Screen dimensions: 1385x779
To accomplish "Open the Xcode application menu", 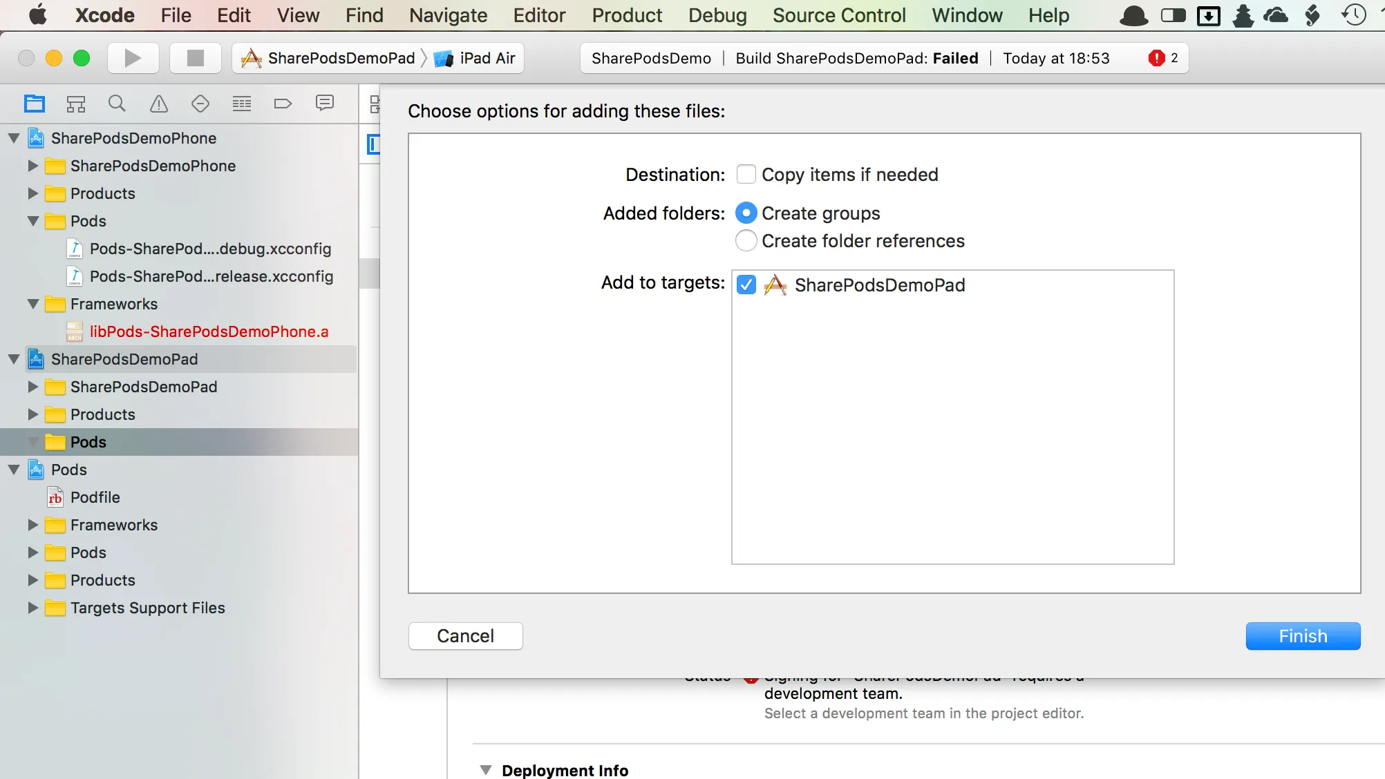I will [105, 15].
